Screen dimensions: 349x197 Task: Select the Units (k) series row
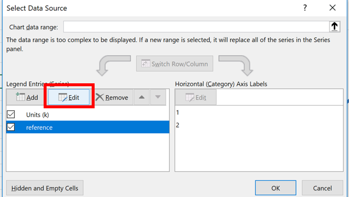[x=88, y=115]
